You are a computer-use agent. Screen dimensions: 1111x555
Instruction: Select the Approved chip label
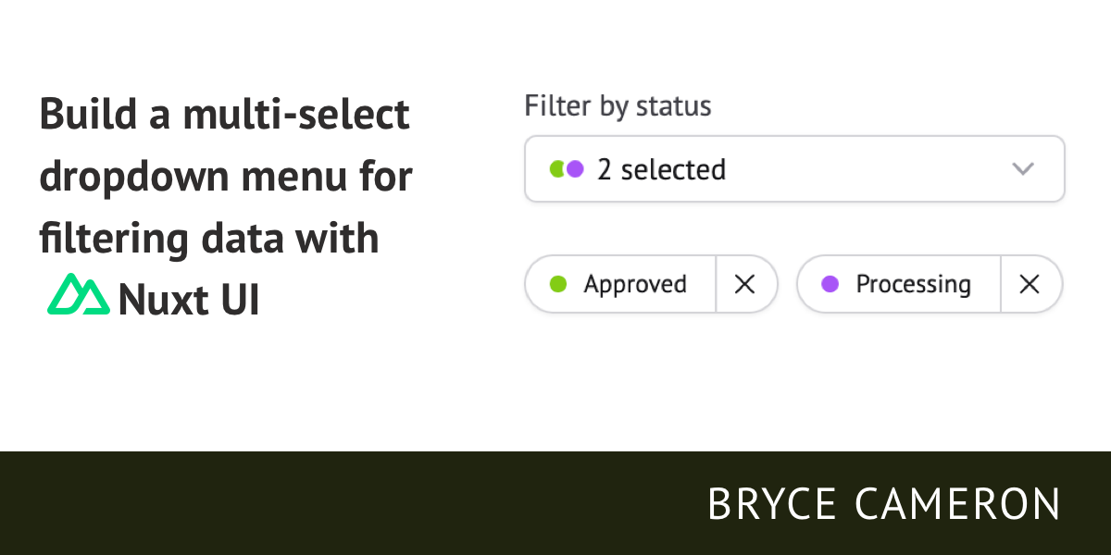(x=635, y=284)
